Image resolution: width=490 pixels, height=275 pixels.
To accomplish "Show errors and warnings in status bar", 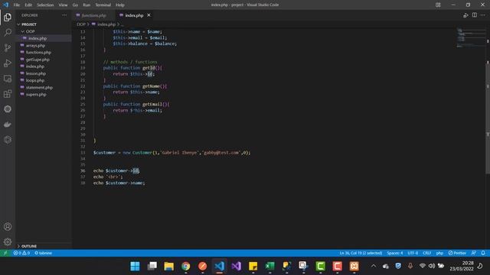I will click(x=21, y=253).
